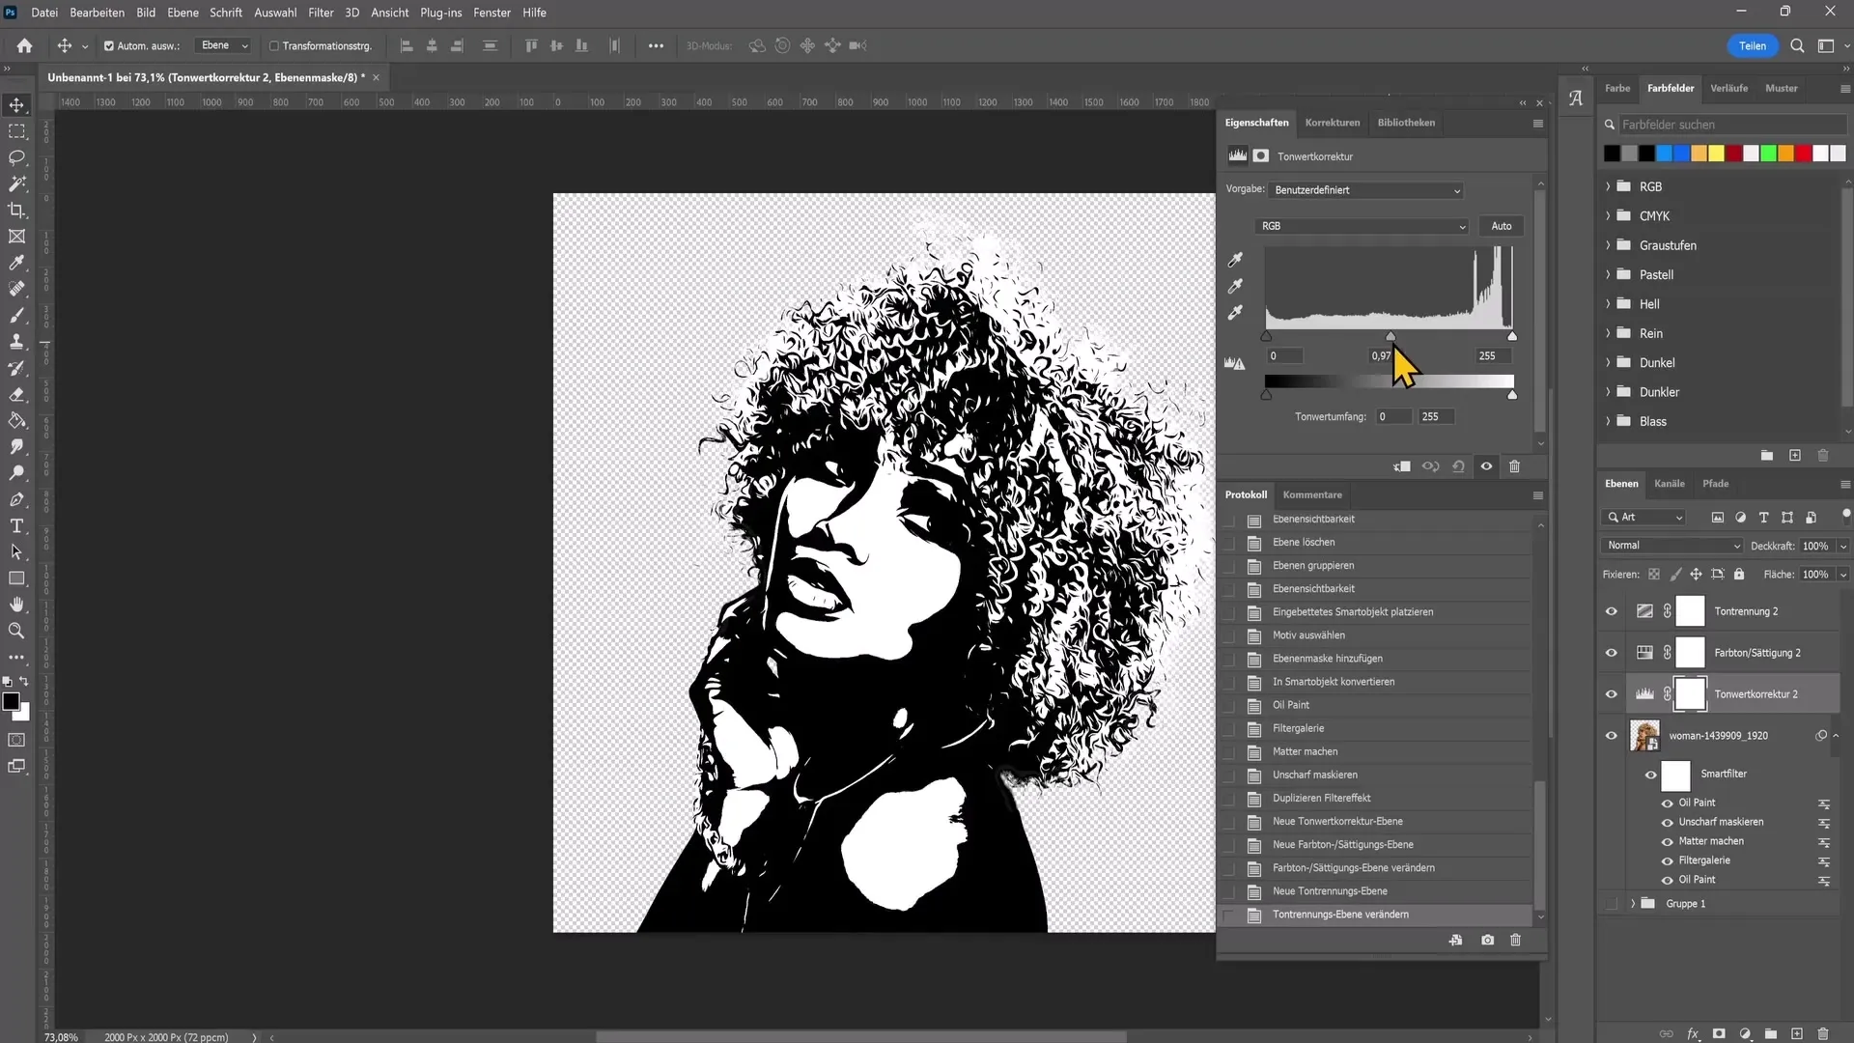1854x1043 pixels.
Task: Expand the Vorgabe preset dropdown
Action: [x=1458, y=189]
